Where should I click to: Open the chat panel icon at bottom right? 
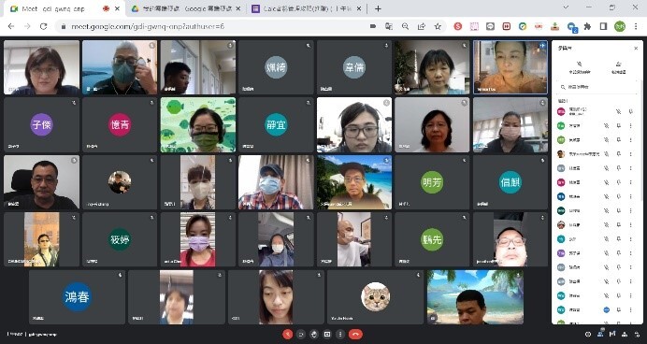612,334
